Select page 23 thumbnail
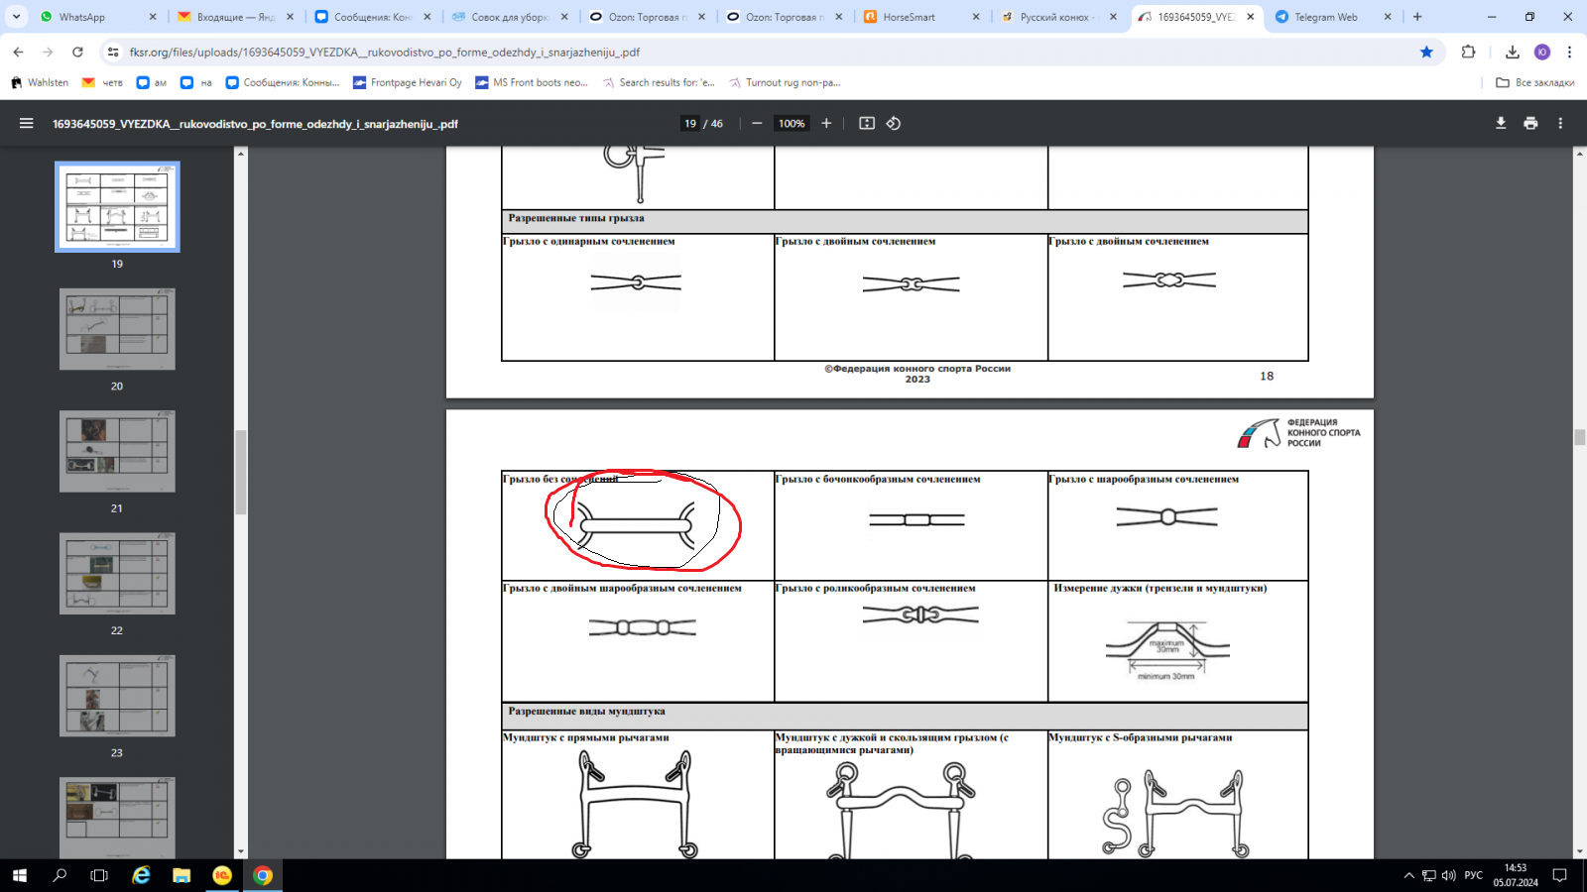 (x=117, y=696)
